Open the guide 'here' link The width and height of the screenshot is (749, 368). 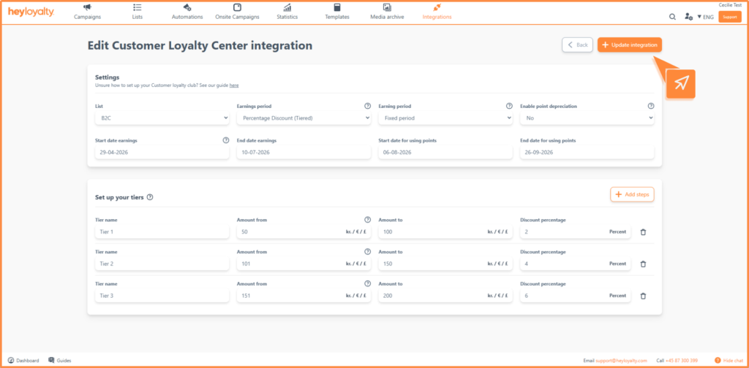coord(234,85)
